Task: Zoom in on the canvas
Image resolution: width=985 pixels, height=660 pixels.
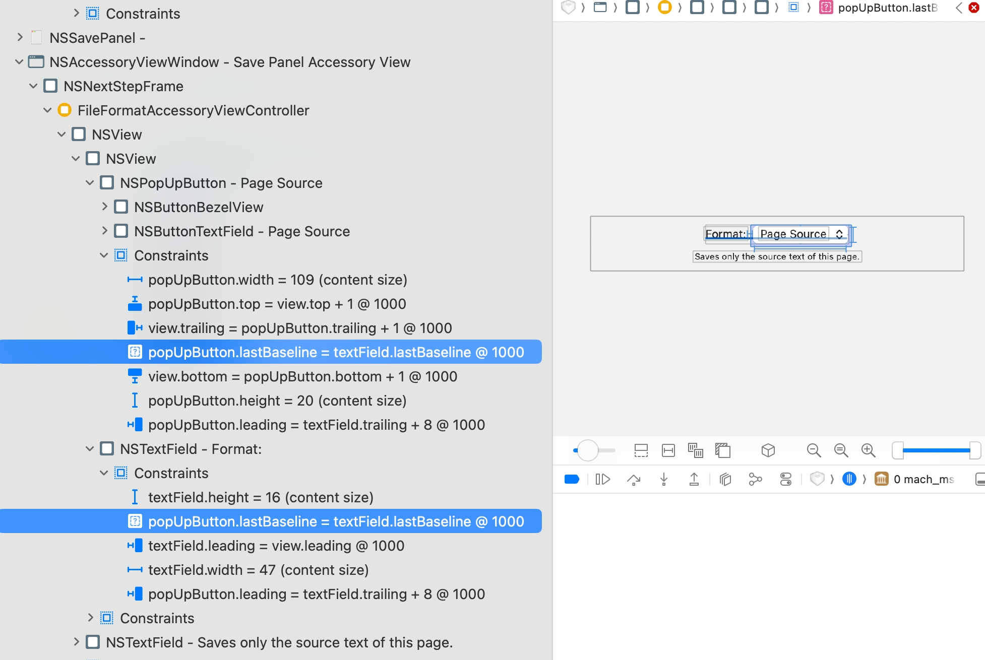Action: (x=868, y=450)
